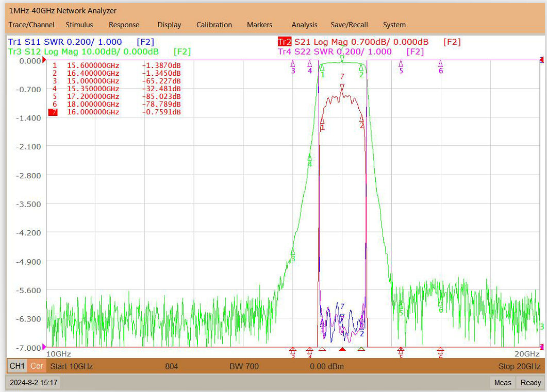Viewport: 547px width, 392px height.
Task: Click the Start 10GHz frequency field
Action: click(72, 366)
